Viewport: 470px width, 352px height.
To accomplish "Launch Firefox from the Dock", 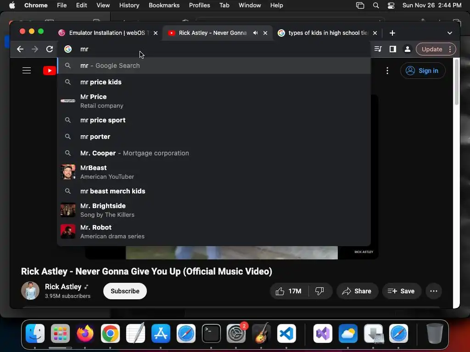I will [x=85, y=333].
